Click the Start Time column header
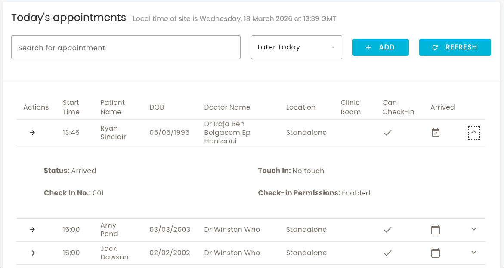This screenshot has height=268, width=504. tap(71, 107)
